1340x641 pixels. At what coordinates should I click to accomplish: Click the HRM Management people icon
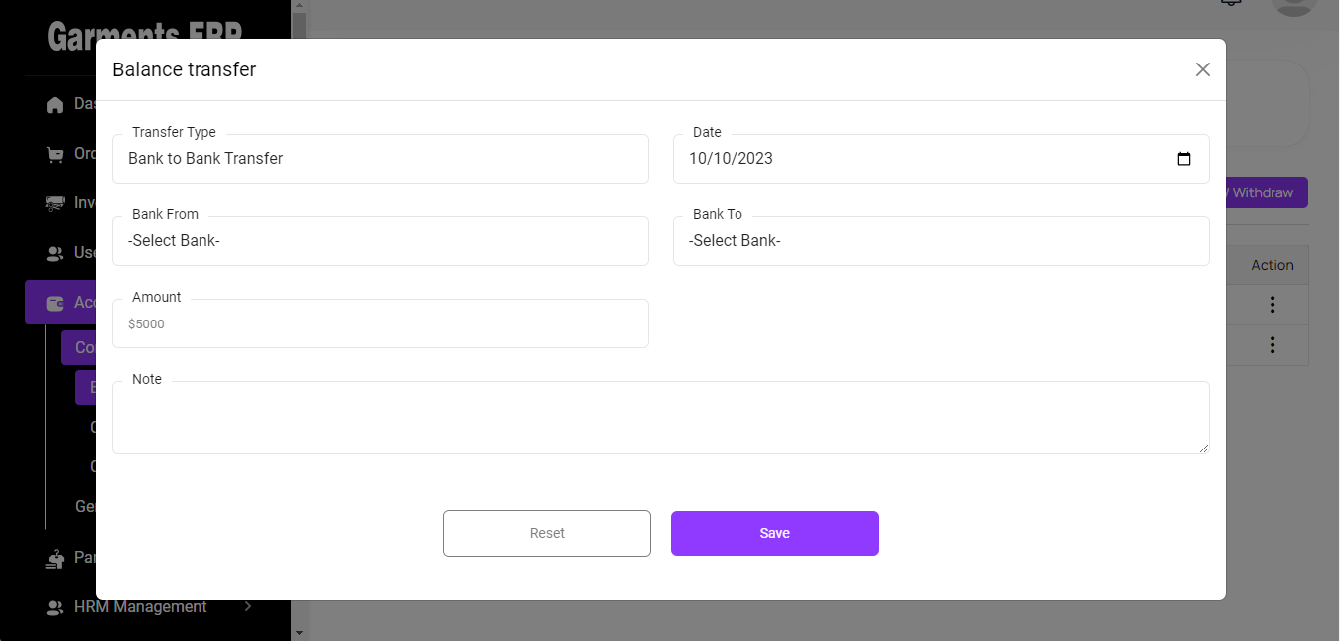pos(56,607)
